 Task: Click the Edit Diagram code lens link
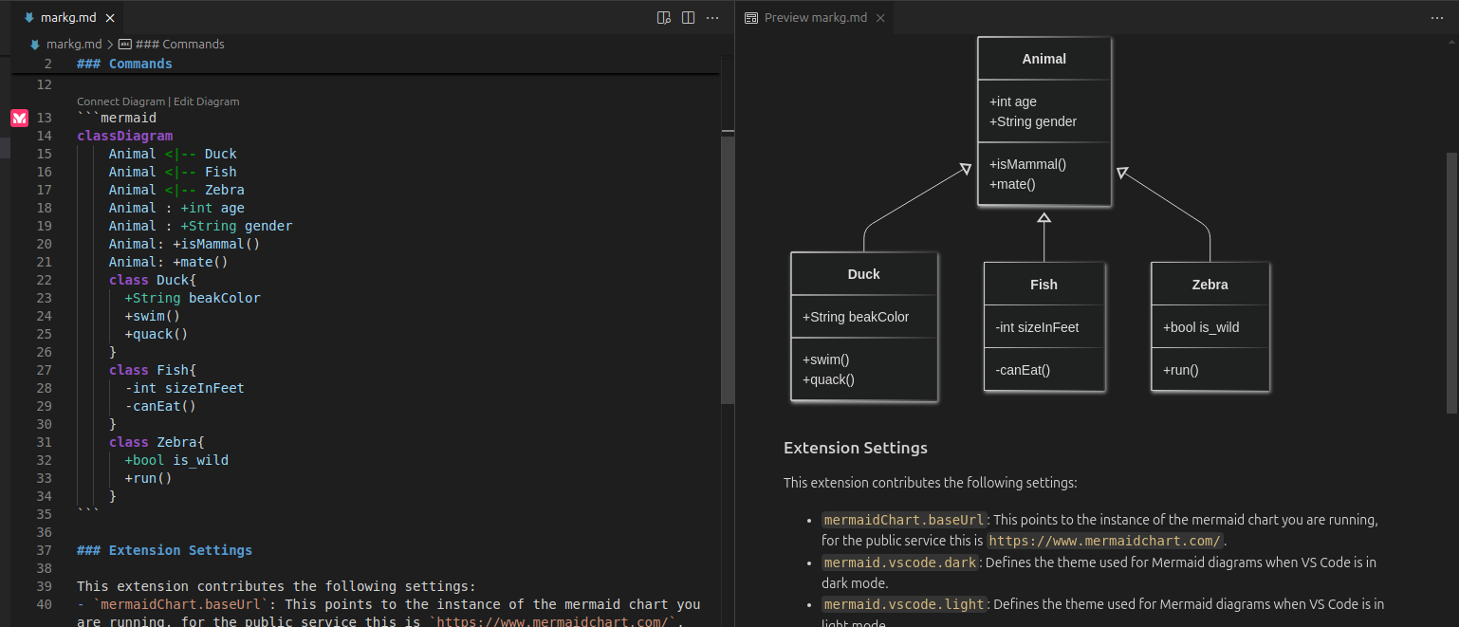click(x=207, y=101)
